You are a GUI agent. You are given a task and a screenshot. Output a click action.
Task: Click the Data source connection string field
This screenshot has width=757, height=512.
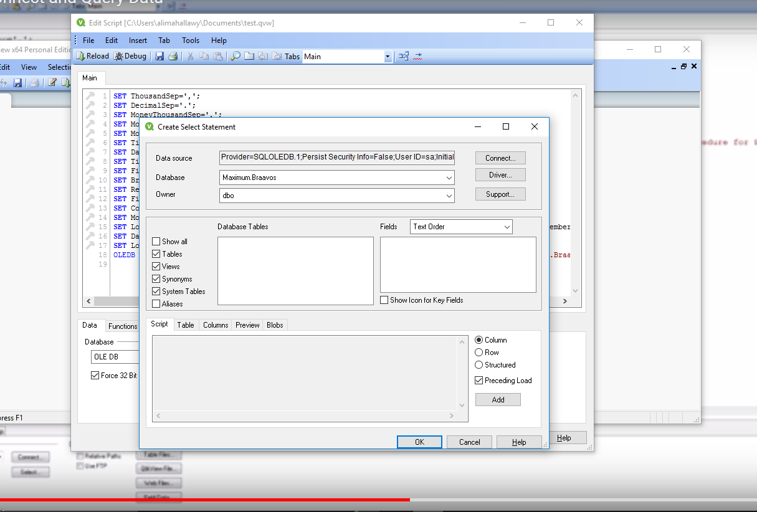coord(337,158)
